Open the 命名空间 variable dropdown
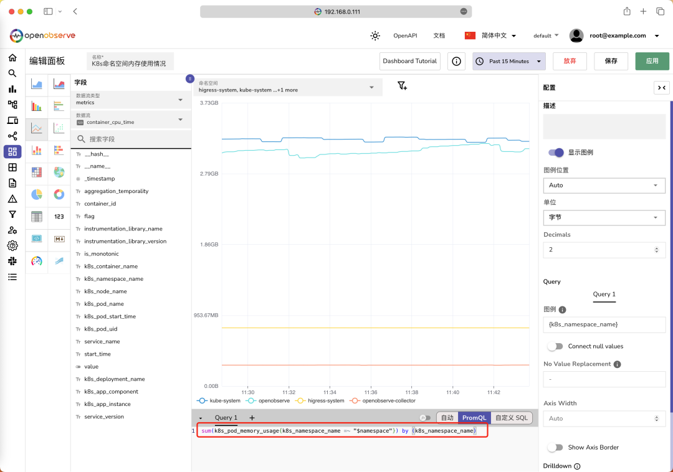Screen dimensions: 673x472 287,87
